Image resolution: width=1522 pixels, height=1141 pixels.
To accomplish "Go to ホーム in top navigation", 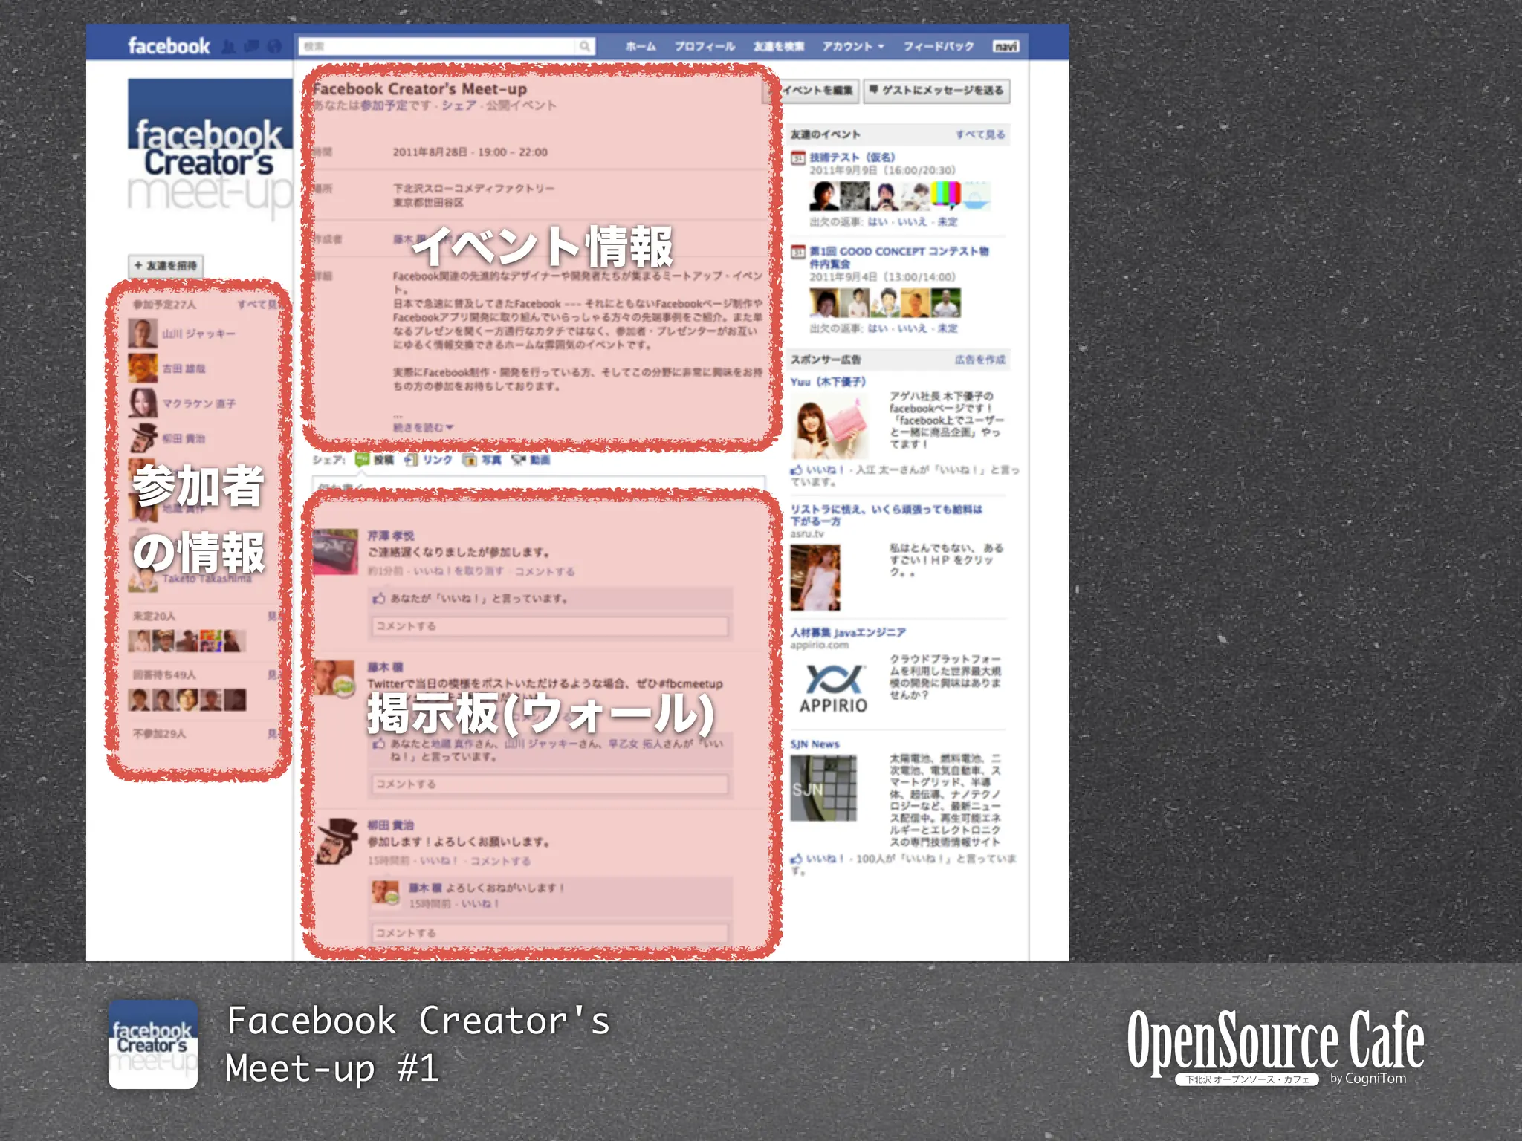I will pyautogui.click(x=641, y=46).
